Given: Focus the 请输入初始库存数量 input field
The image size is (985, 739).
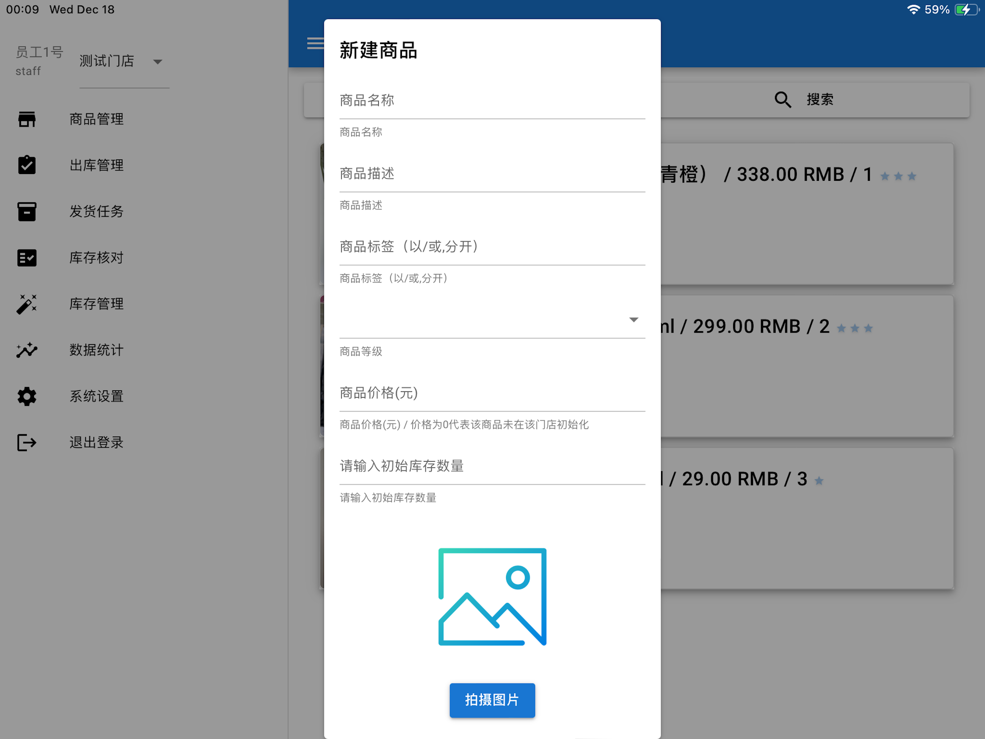Looking at the screenshot, I should [492, 466].
